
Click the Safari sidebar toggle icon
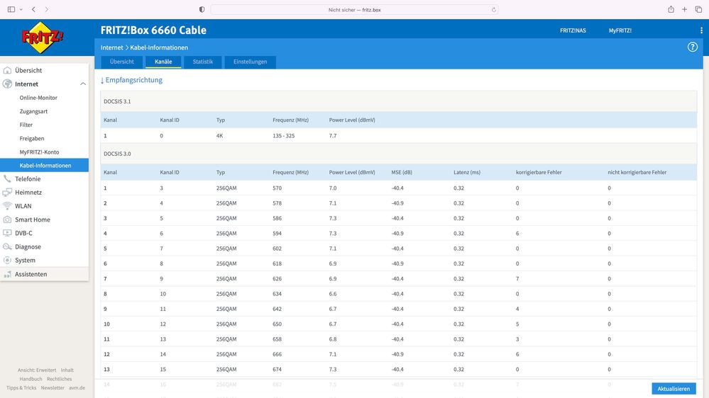pyautogui.click(x=11, y=9)
